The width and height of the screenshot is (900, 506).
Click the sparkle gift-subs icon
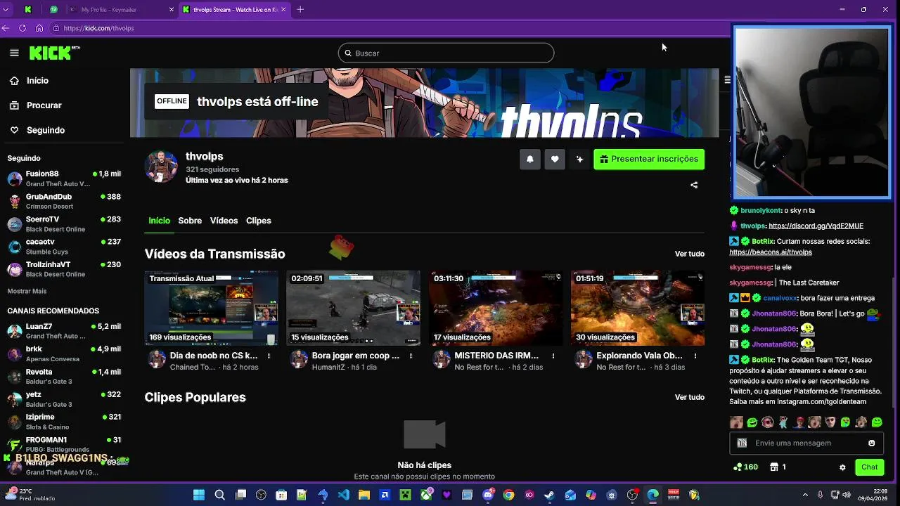pos(579,160)
